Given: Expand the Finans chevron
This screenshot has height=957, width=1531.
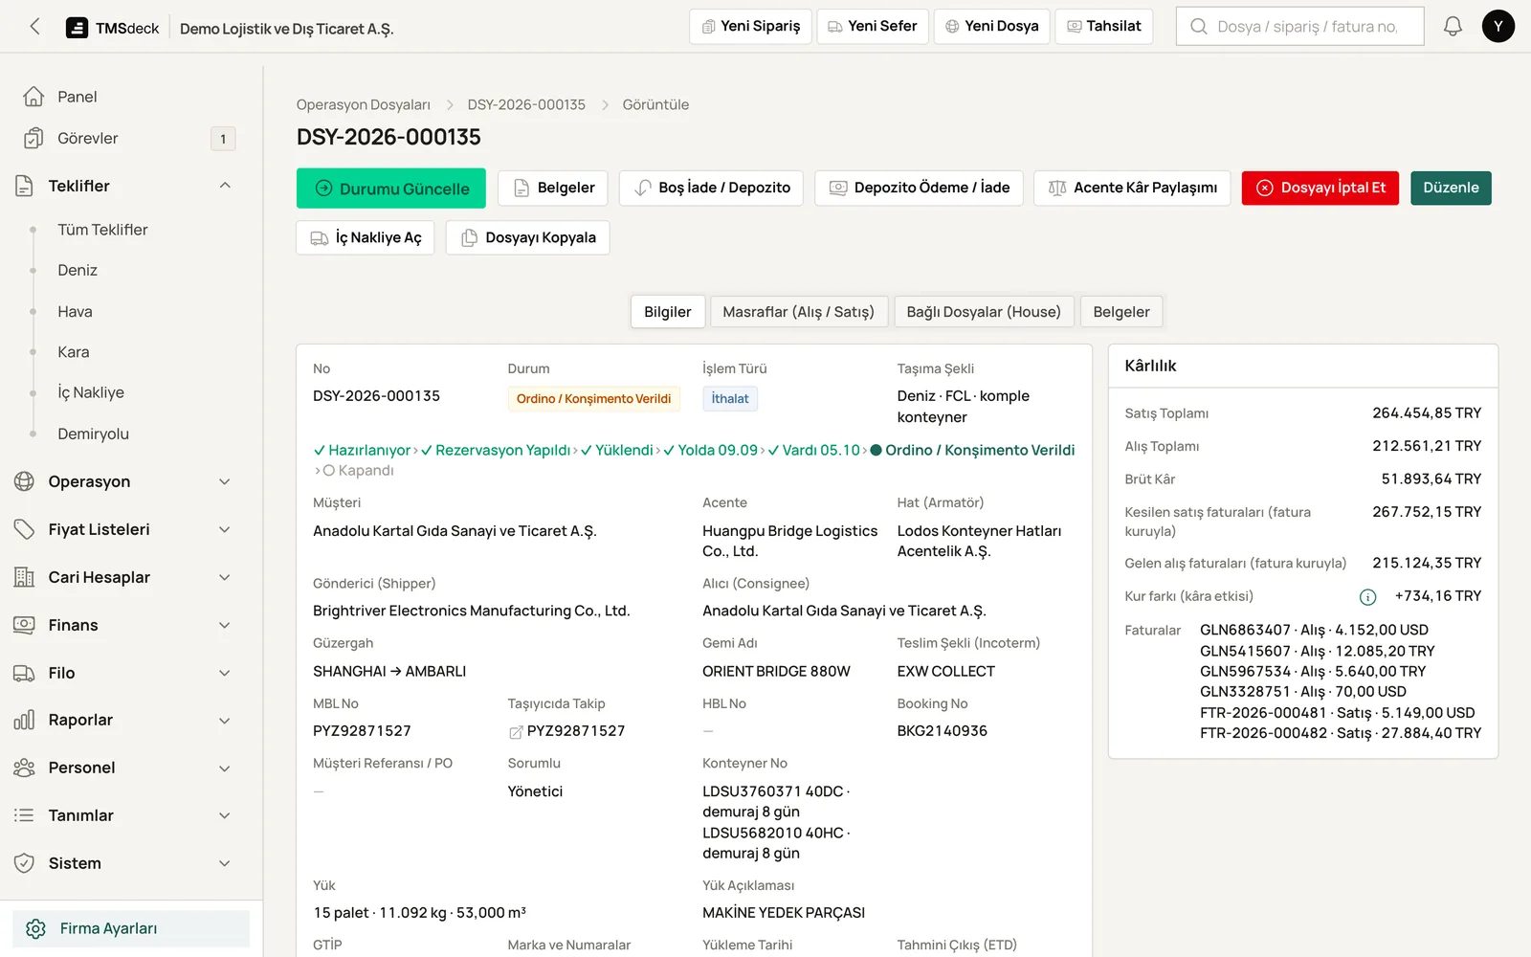Looking at the screenshot, I should coord(225,625).
